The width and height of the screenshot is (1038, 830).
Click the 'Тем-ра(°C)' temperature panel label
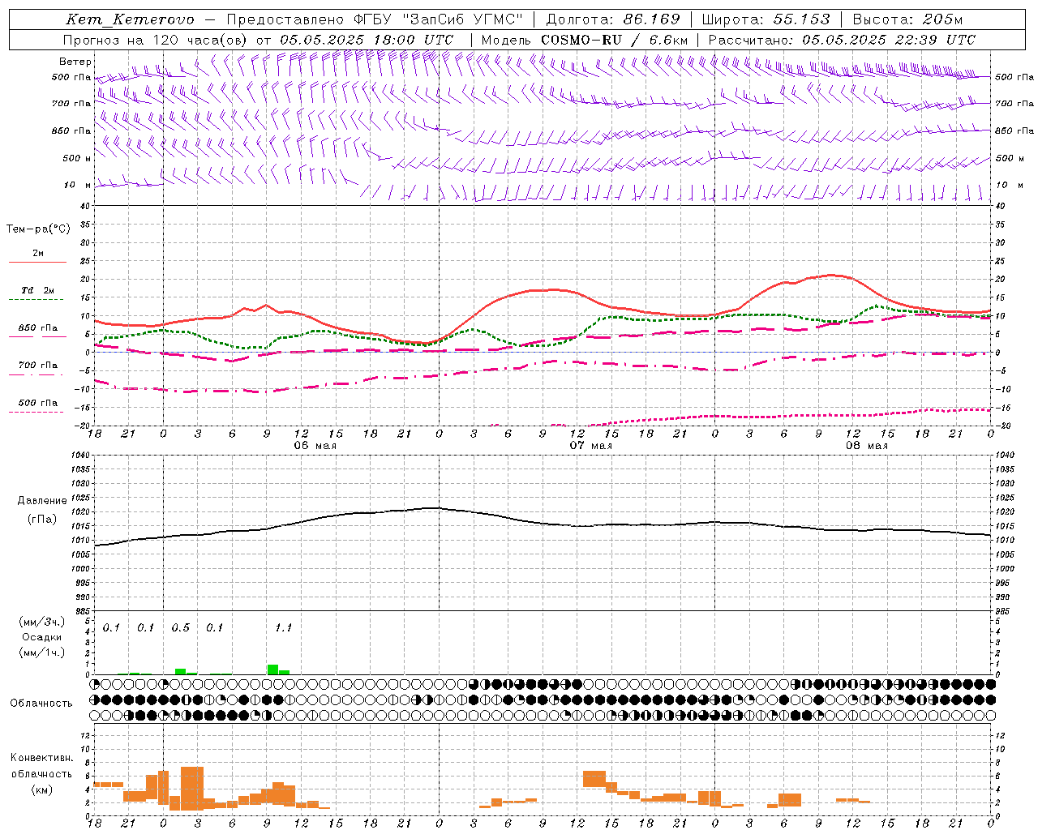coord(38,229)
